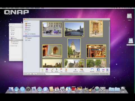Send the photos by Email
This screenshot has width=135, height=101.
click(107, 70)
